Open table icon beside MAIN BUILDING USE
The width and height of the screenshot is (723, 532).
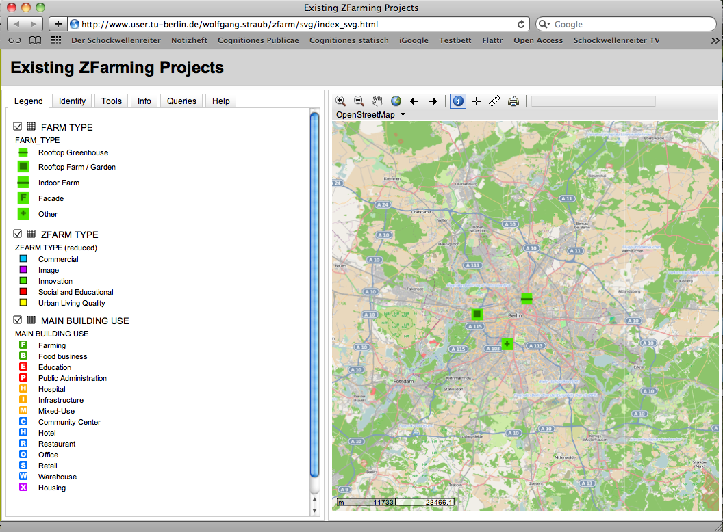click(31, 319)
